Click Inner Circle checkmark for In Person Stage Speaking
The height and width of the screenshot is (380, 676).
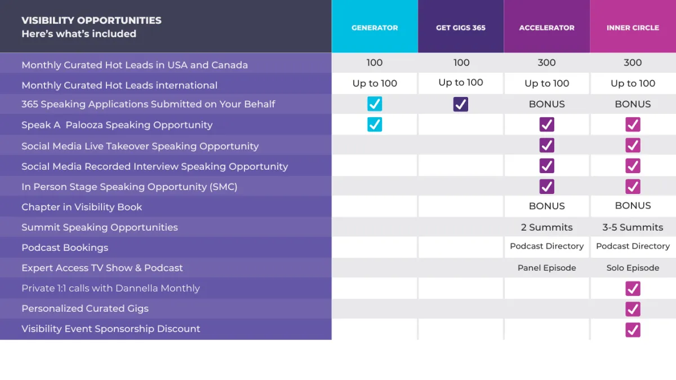[x=633, y=186]
